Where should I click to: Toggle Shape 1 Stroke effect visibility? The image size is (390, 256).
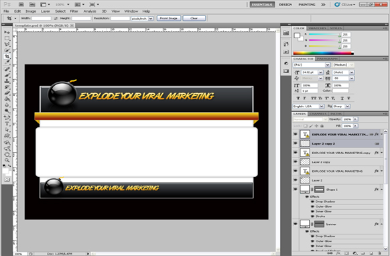pos(312,216)
